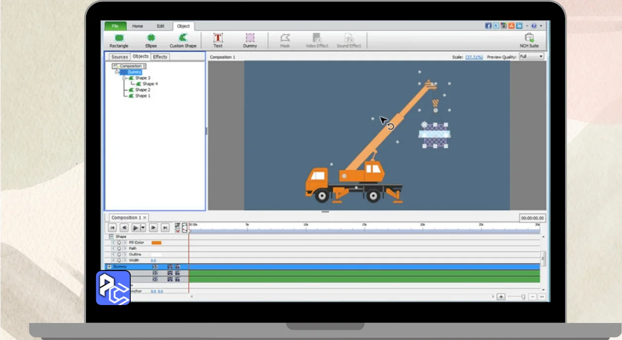Select Shape 2 in the objects tree
Viewport: 622px width, 340px height.
point(142,90)
